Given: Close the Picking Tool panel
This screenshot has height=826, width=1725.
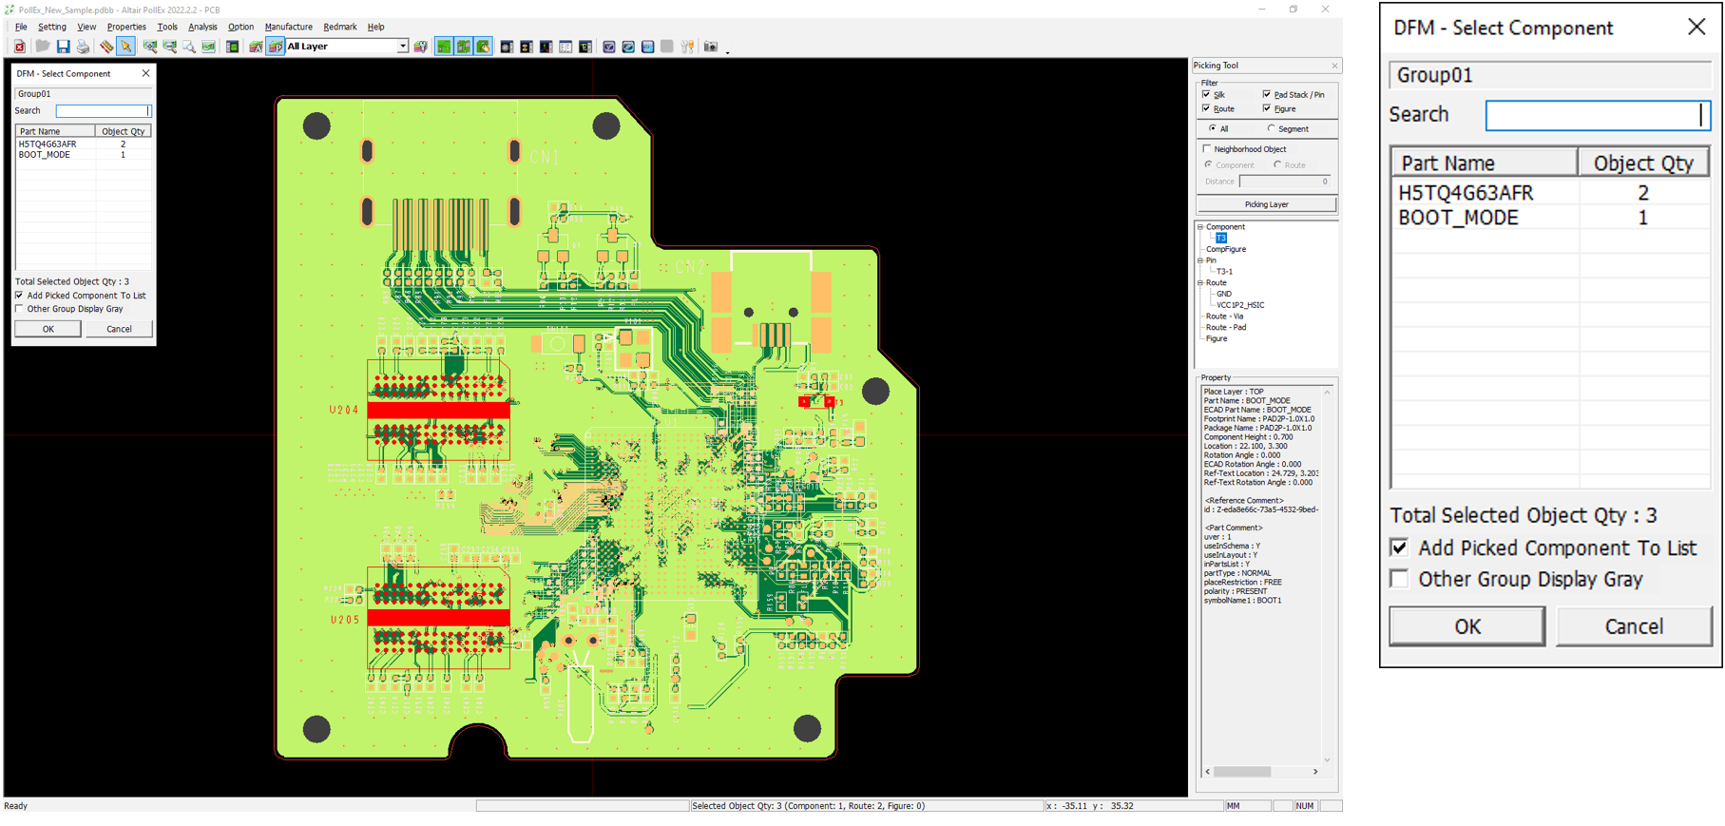Looking at the screenshot, I should click(1334, 66).
